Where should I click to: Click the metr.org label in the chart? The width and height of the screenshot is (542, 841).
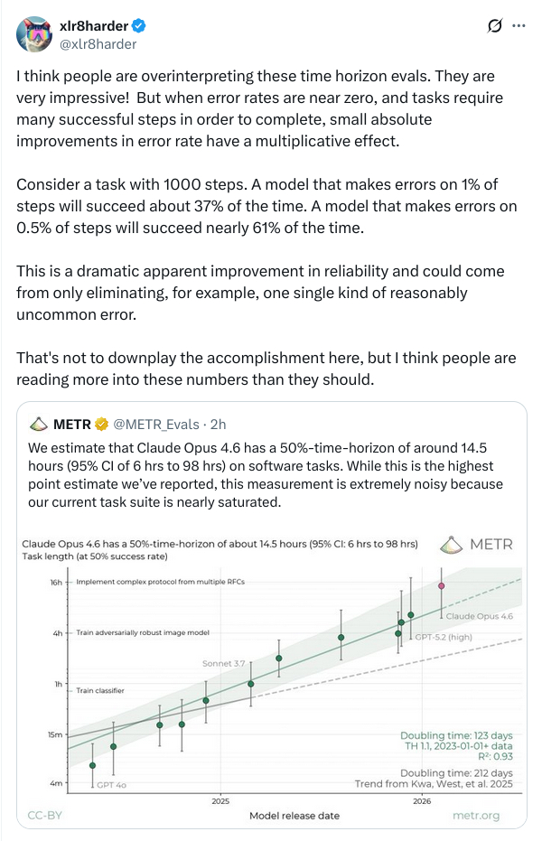tap(475, 815)
